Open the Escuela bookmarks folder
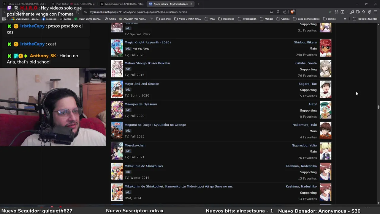Viewport: 380px width, 214px height. point(329,19)
